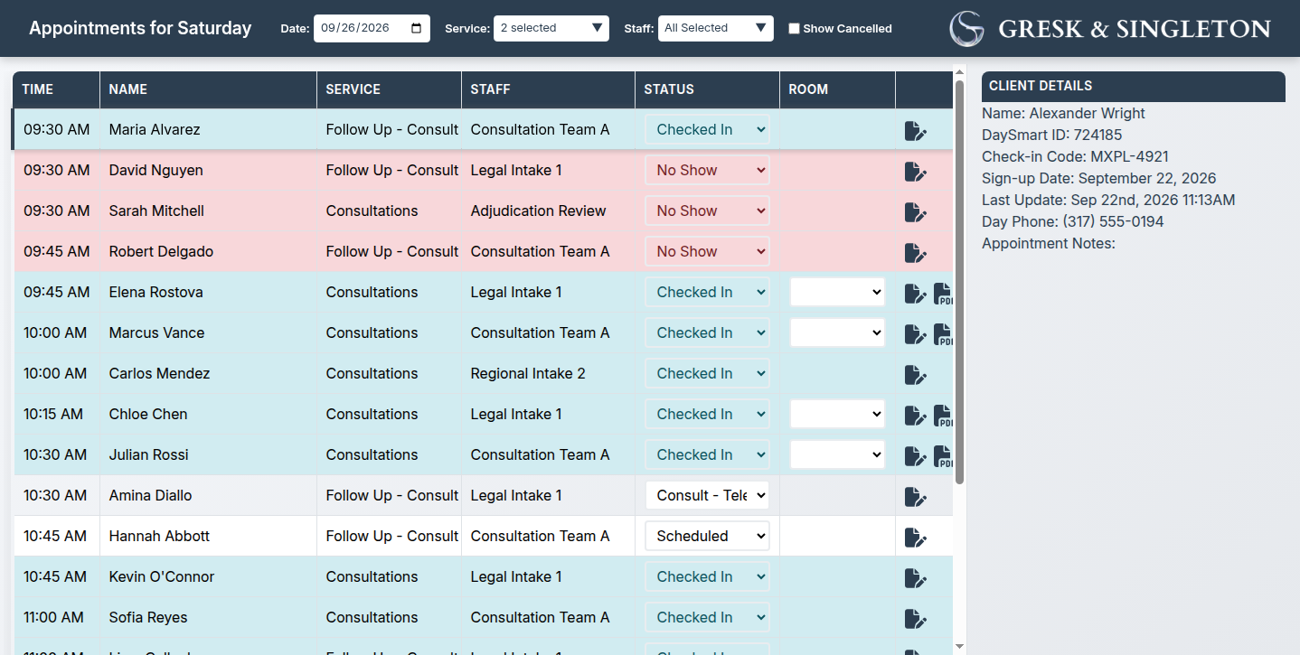Click the STATUS column header
1300x655 pixels.
tap(707, 89)
